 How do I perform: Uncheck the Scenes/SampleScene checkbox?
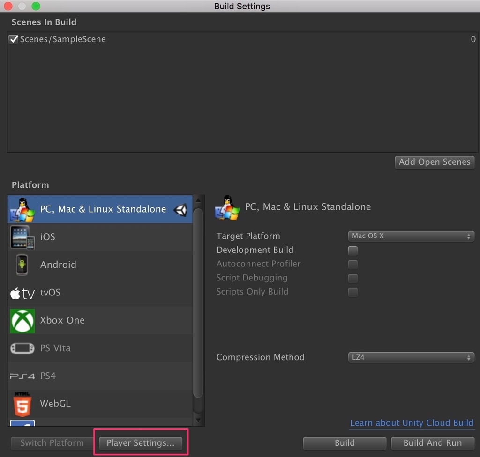click(14, 39)
